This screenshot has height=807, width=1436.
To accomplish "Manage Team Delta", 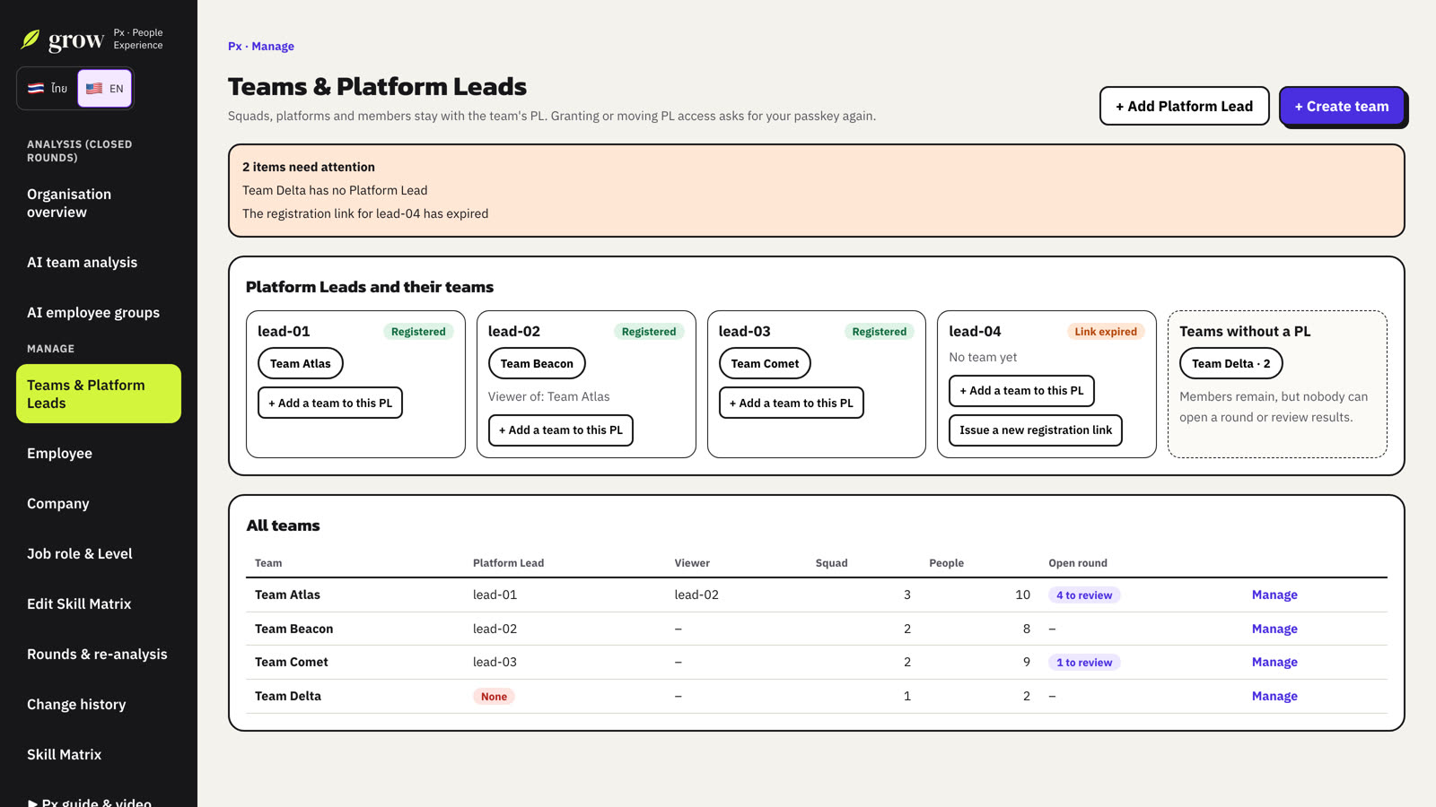I will click(x=1274, y=697).
